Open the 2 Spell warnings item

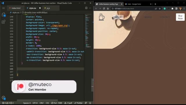[68, 103]
